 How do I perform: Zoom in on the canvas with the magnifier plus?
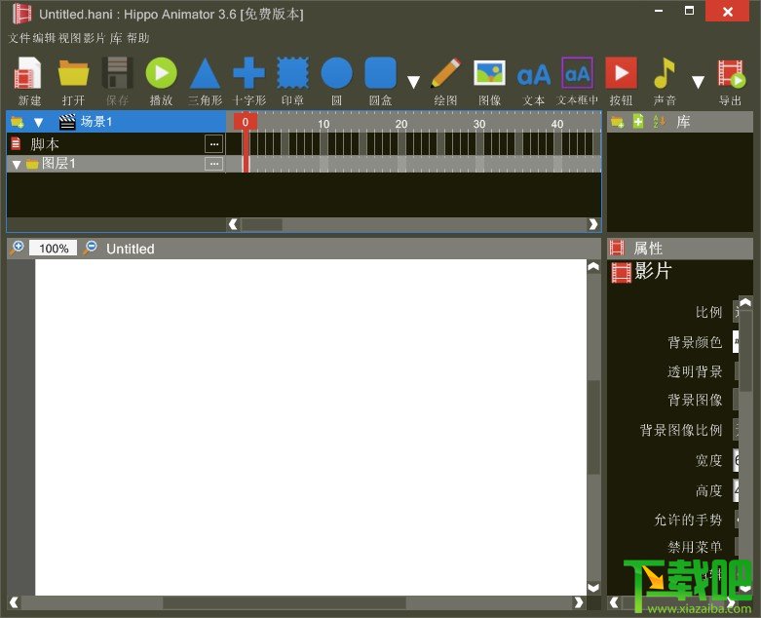(x=17, y=248)
